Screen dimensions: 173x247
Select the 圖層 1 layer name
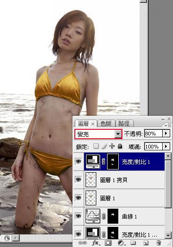[x=108, y=198]
